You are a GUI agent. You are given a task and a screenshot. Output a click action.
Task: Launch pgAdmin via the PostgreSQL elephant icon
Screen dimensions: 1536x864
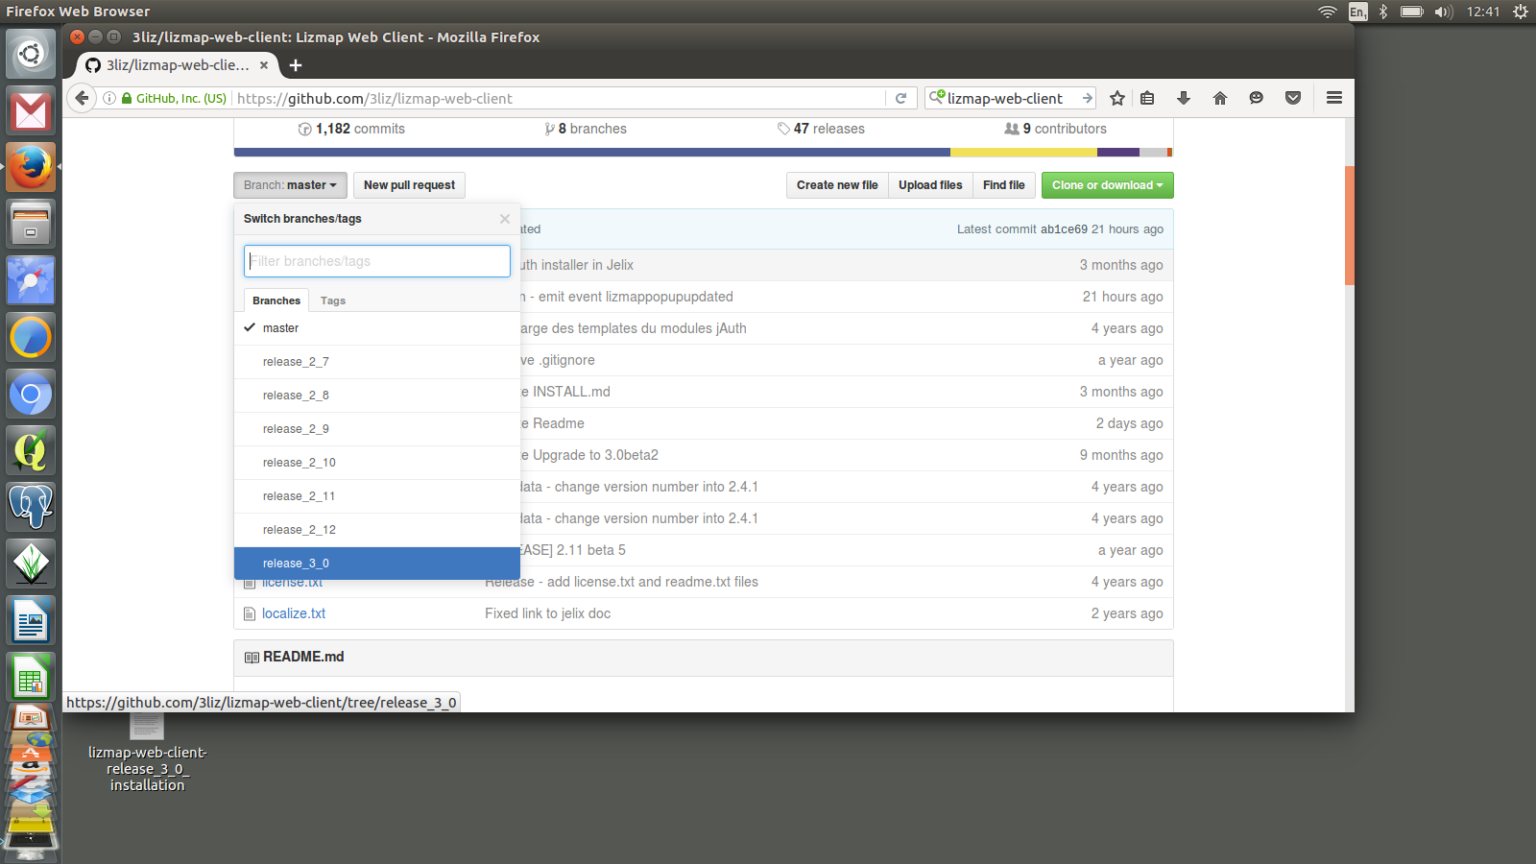point(31,506)
